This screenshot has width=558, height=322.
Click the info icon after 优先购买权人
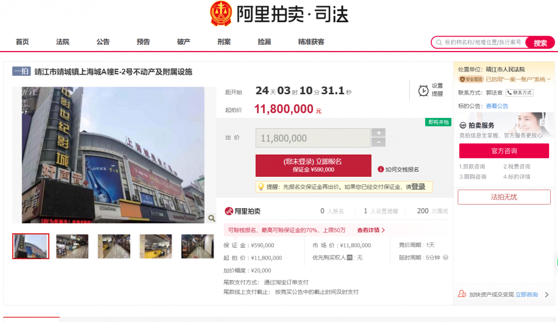point(349,258)
